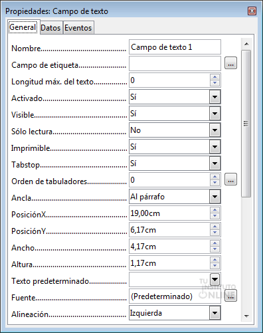Image resolution: width=263 pixels, height=333 pixels.
Task: Open the Campo de etiqueta browse button
Action: [230, 63]
